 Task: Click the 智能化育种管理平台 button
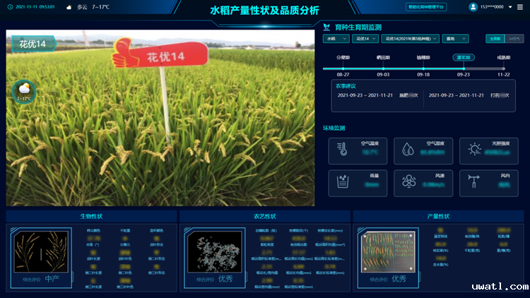click(x=426, y=7)
